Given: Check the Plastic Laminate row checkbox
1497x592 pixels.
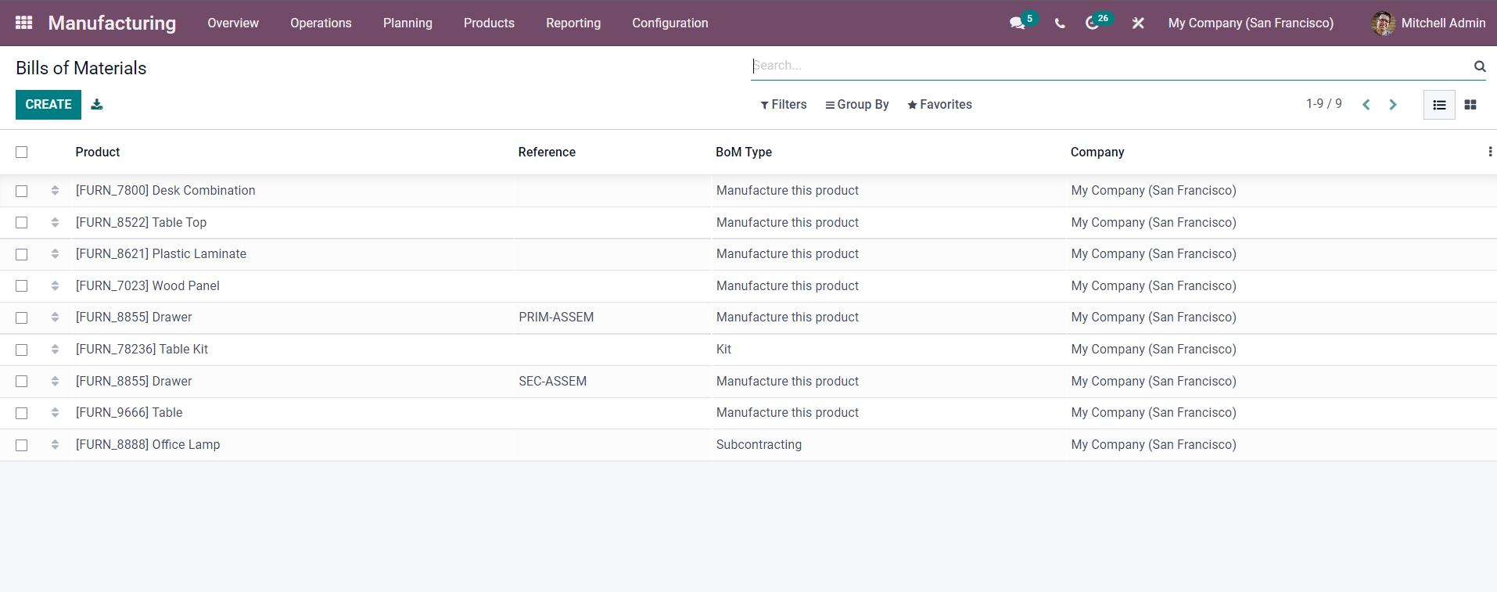Looking at the screenshot, I should 22,254.
